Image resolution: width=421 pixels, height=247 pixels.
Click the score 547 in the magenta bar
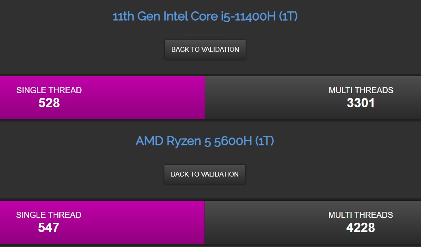(x=49, y=228)
